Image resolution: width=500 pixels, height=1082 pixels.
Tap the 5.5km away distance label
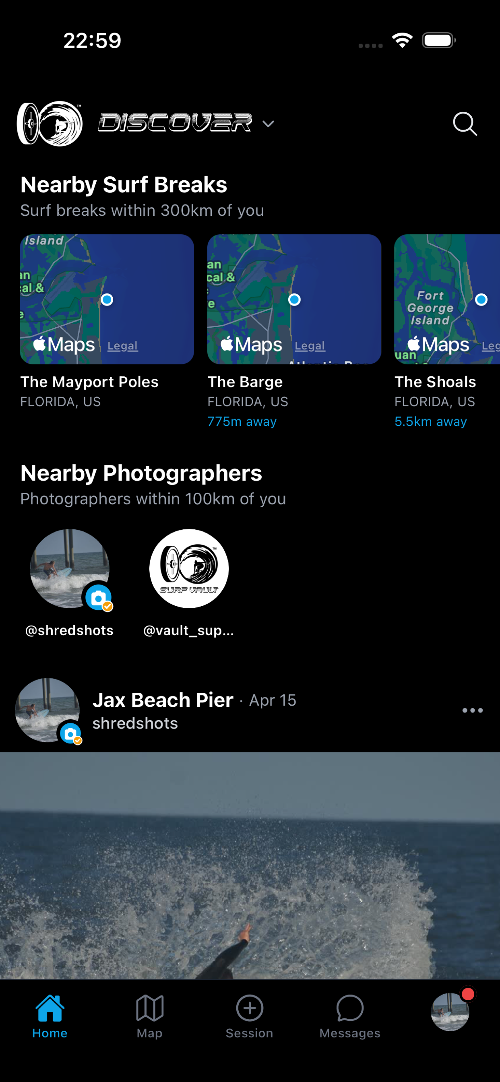tap(431, 421)
